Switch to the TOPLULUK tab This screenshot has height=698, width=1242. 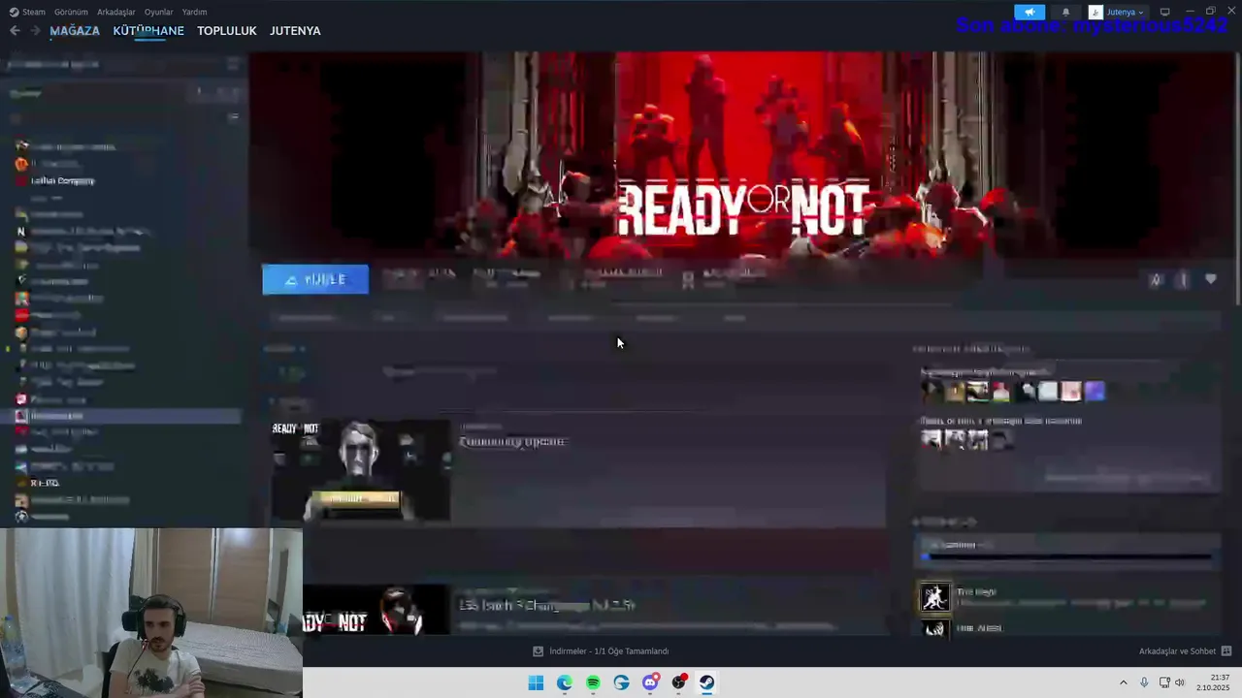pyautogui.click(x=227, y=31)
